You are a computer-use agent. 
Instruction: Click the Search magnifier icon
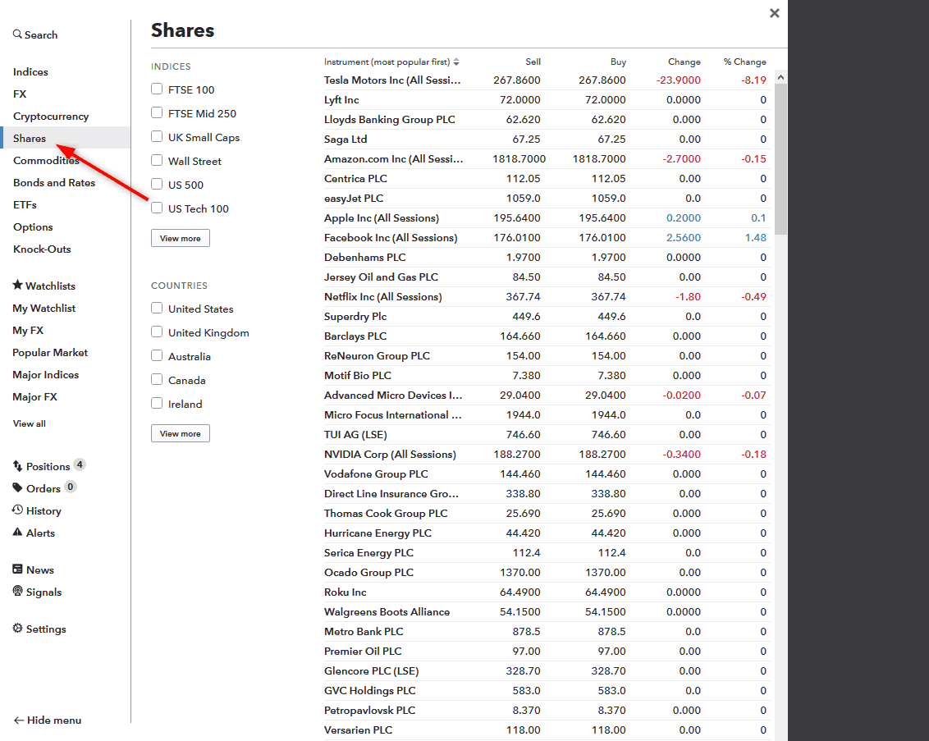coord(17,34)
